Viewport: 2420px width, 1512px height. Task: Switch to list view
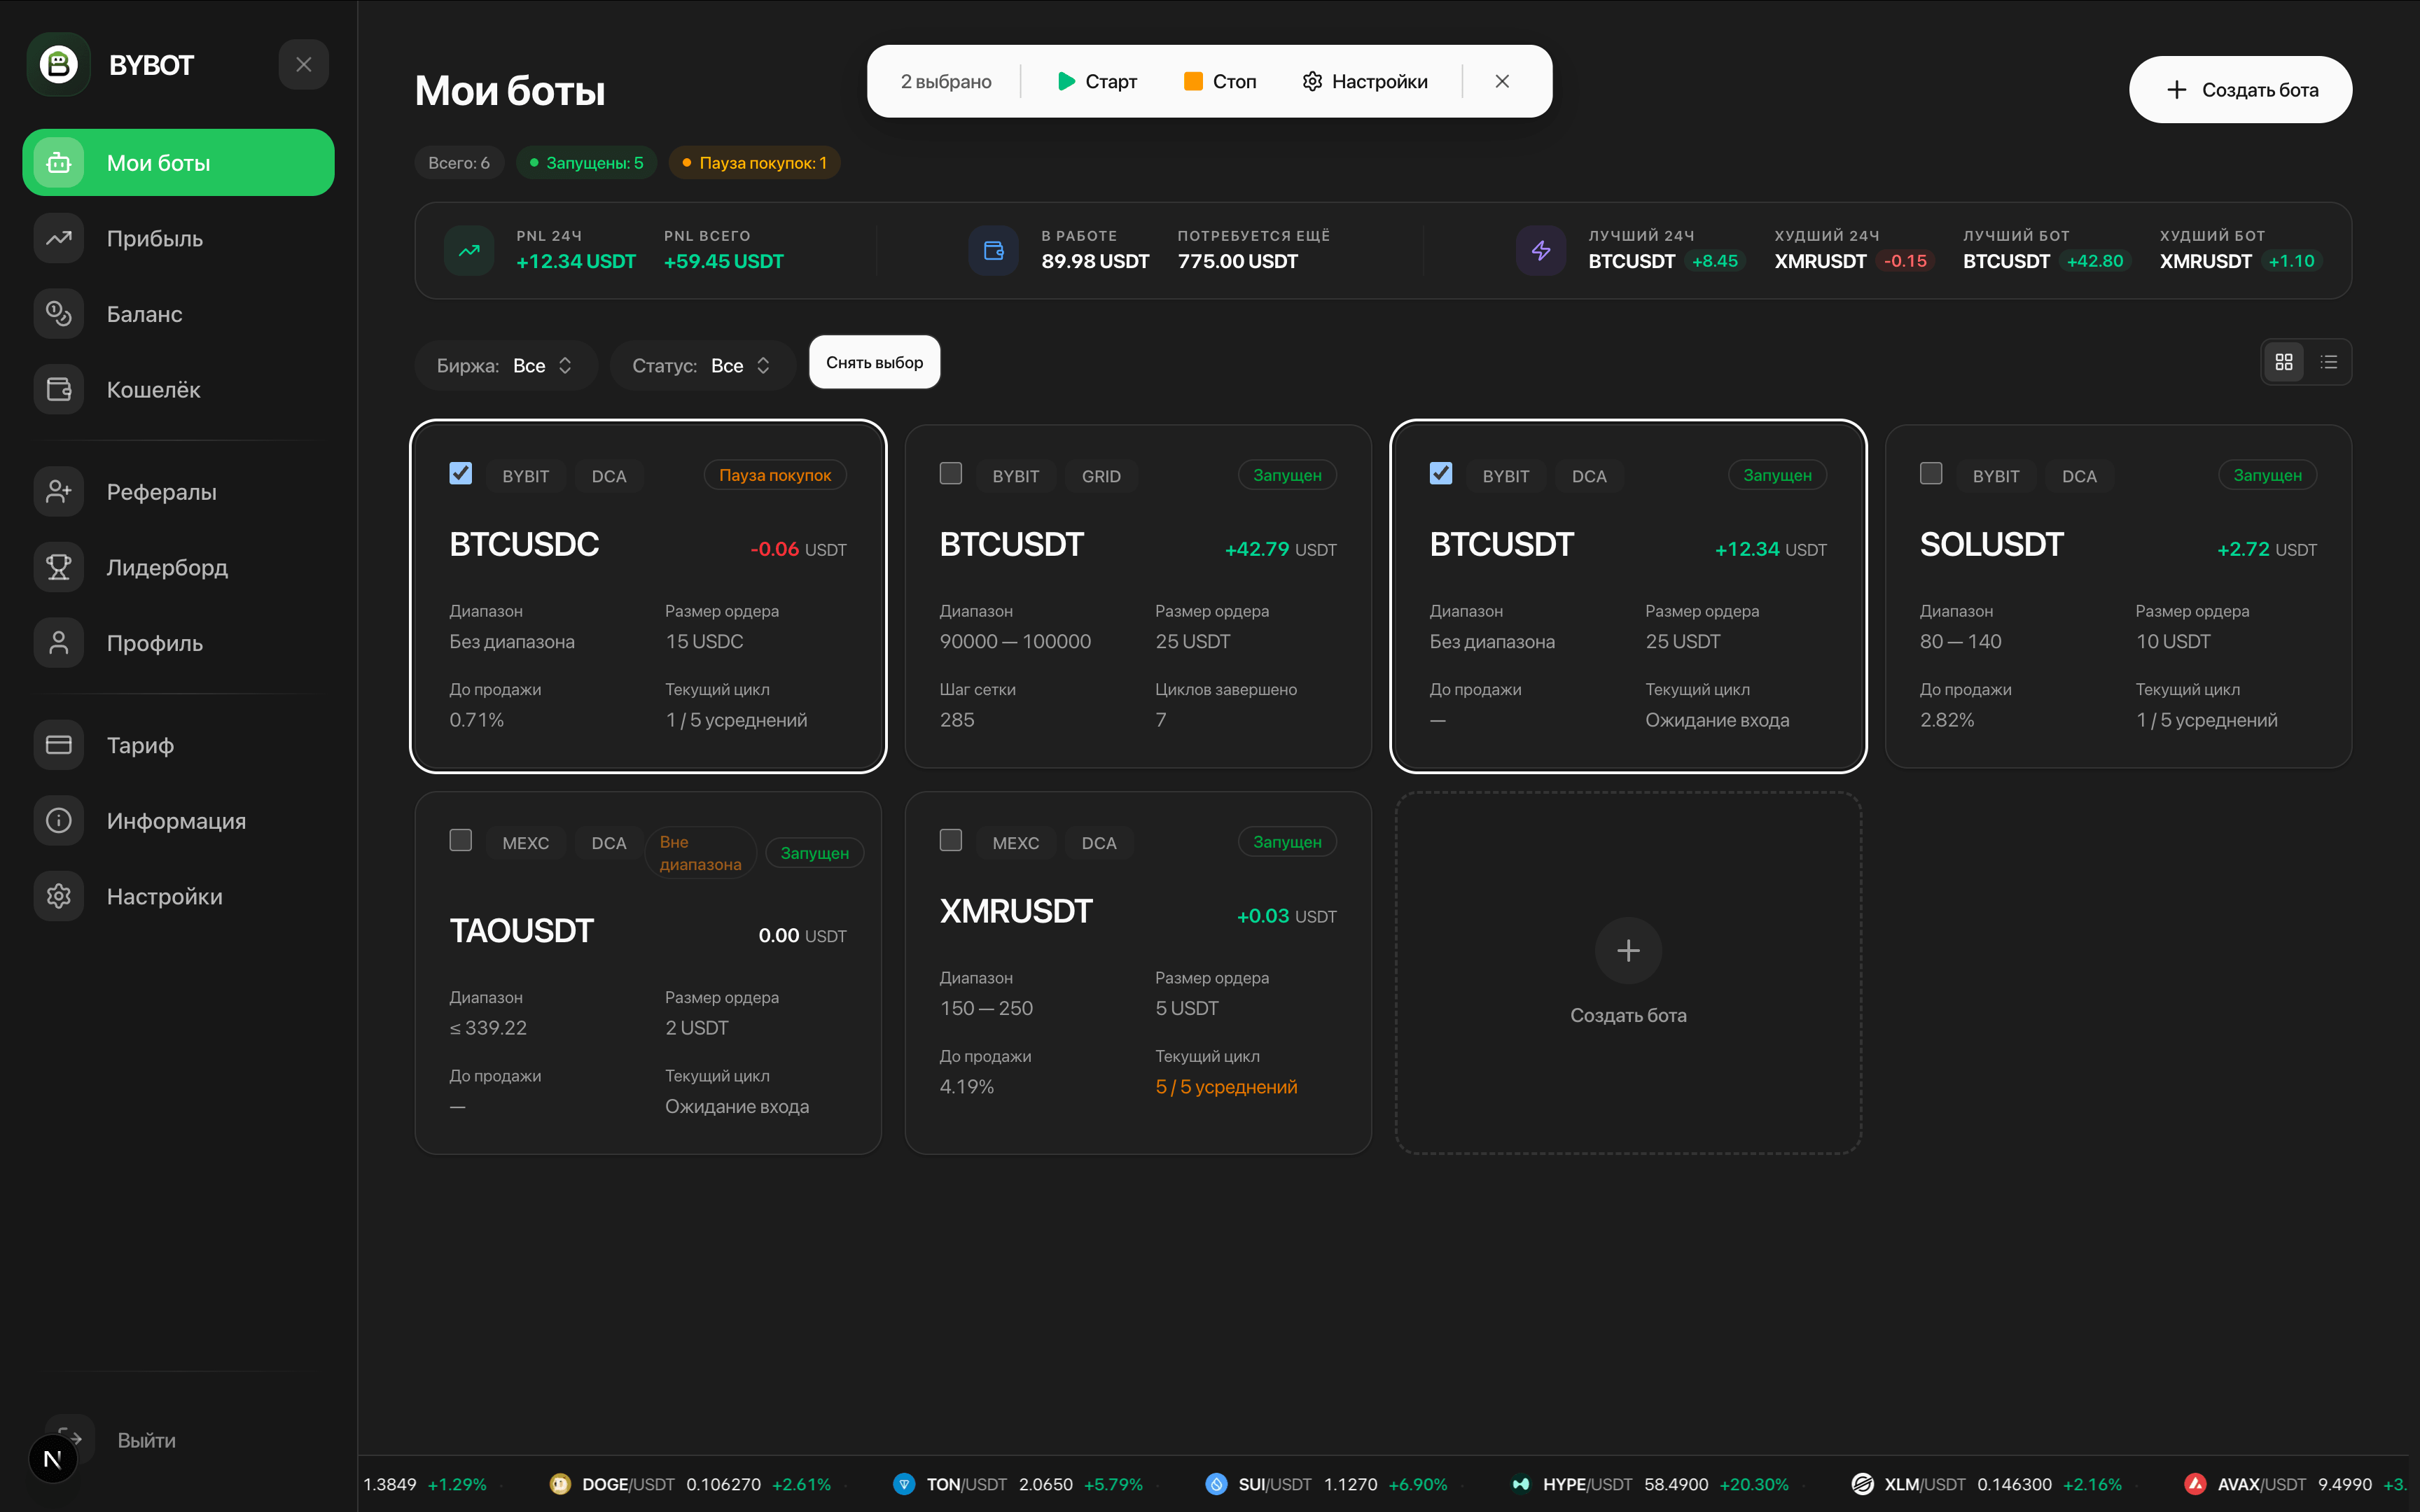pos(2329,362)
